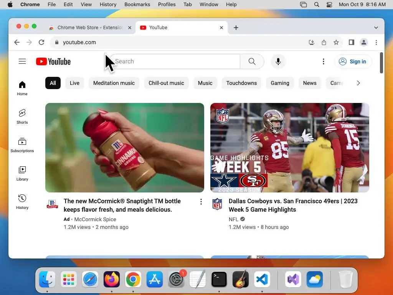
Task: Click the McCormick channel avatar
Action: coord(52,204)
